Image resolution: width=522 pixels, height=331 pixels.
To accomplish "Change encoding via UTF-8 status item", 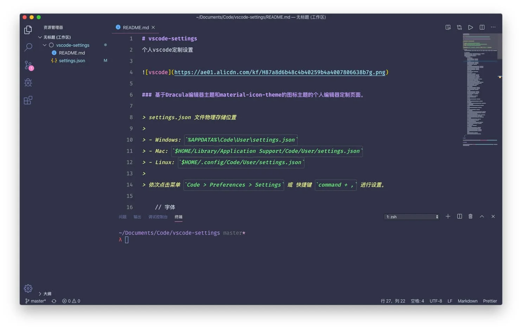I will pos(436,301).
